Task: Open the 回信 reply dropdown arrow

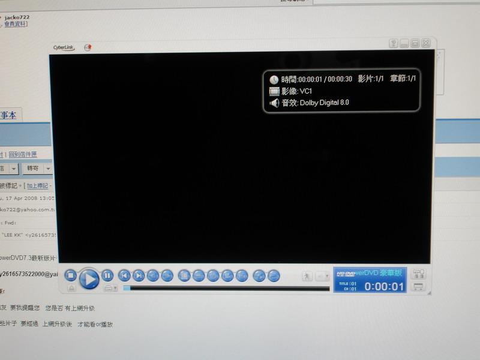Action: pyautogui.click(x=13, y=169)
